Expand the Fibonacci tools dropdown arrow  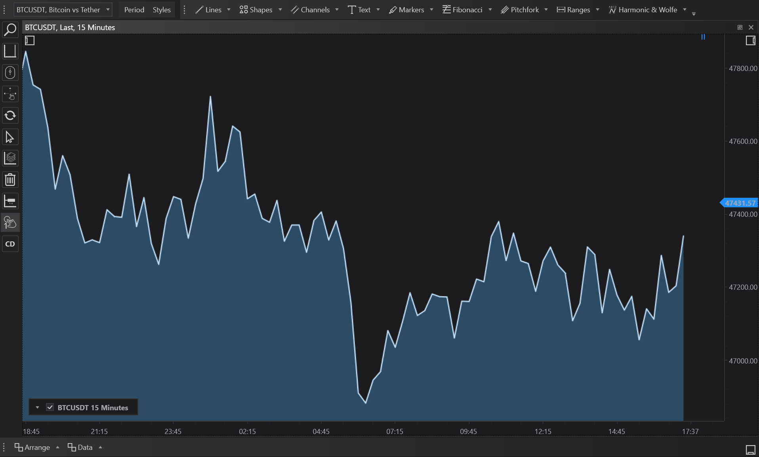pos(490,10)
